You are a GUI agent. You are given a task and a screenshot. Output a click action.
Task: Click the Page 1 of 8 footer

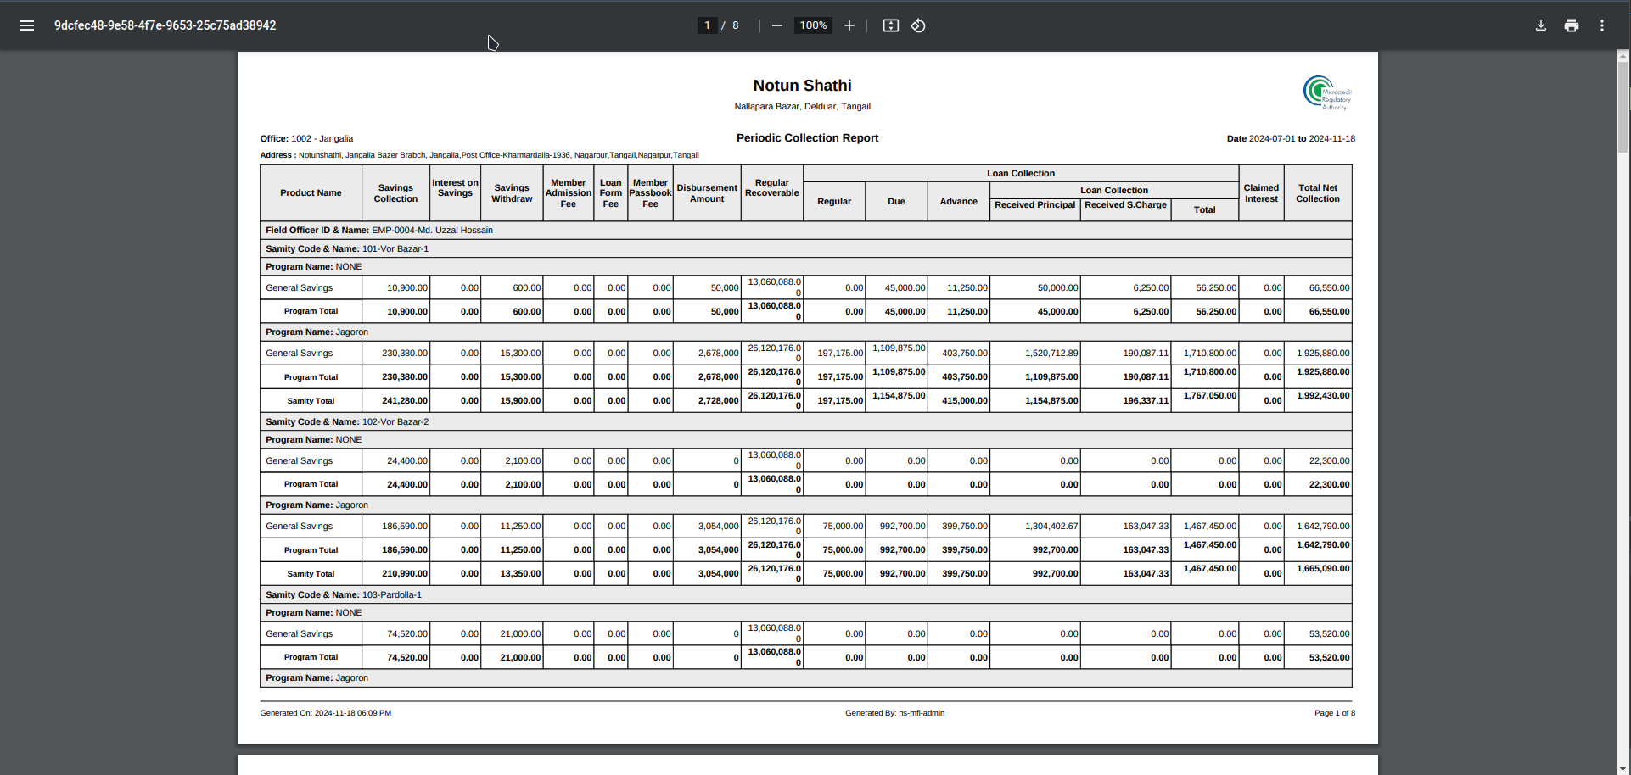pos(1335,713)
